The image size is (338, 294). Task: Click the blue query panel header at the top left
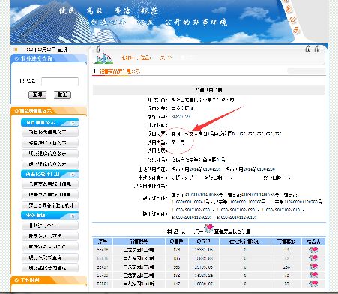(49, 58)
